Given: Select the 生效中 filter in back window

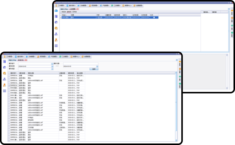Looking at the screenshot, I should point(69,12).
